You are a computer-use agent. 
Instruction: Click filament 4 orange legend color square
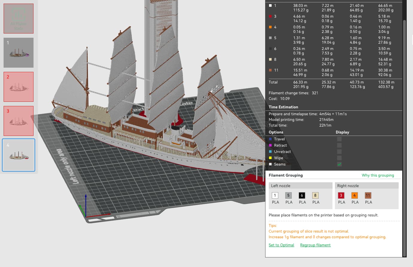pos(270,27)
